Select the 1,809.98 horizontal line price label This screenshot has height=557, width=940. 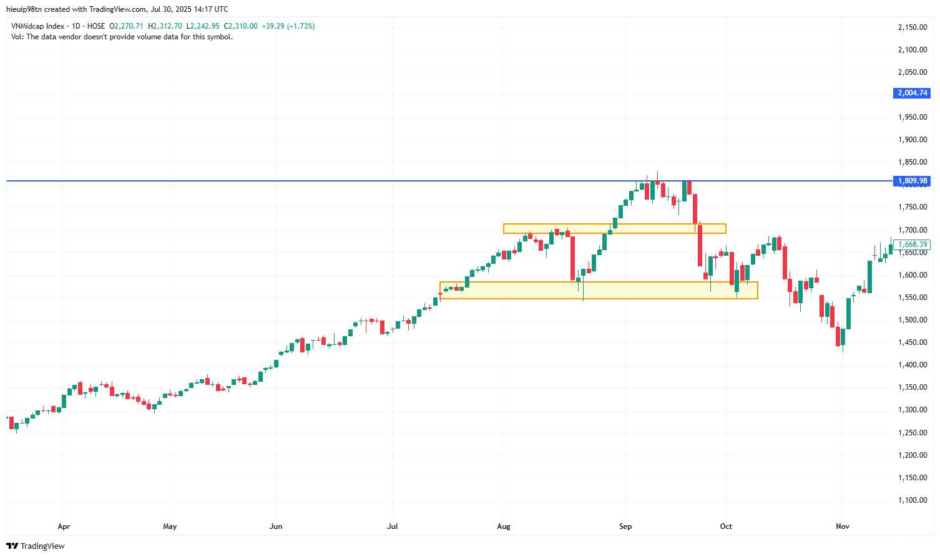[x=912, y=181]
